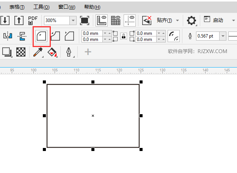
Task: Select the chamfered corner option
Action: [x=69, y=36]
